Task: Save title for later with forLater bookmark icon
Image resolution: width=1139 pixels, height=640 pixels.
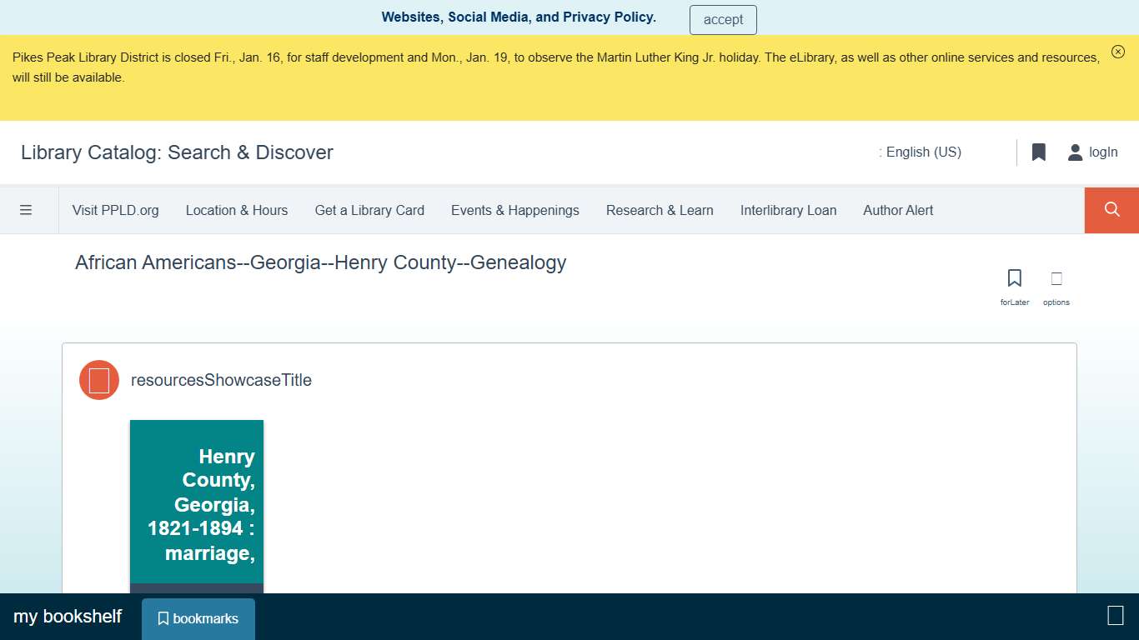Action: tap(1014, 277)
